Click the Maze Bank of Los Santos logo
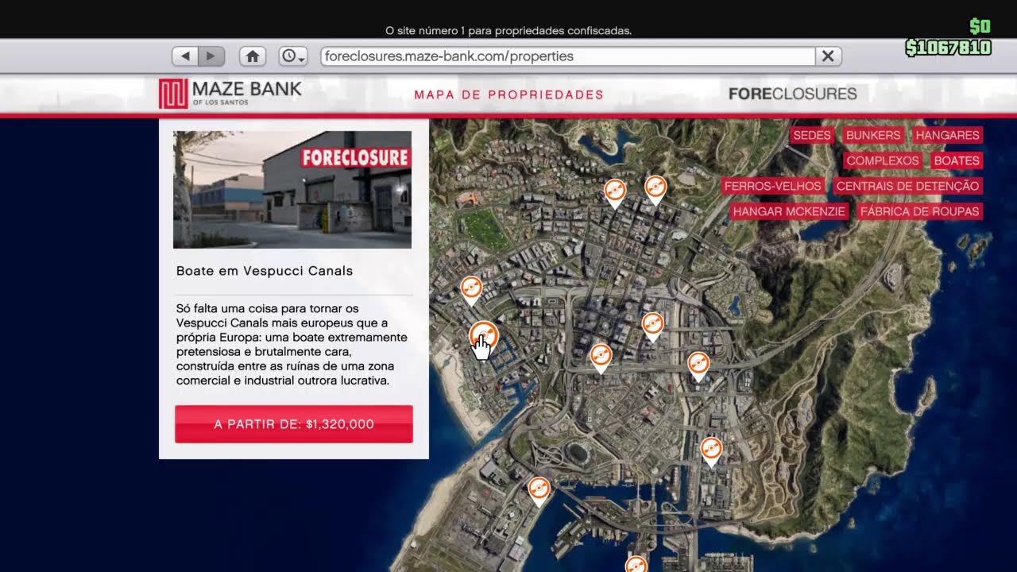The image size is (1017, 572). [x=230, y=93]
